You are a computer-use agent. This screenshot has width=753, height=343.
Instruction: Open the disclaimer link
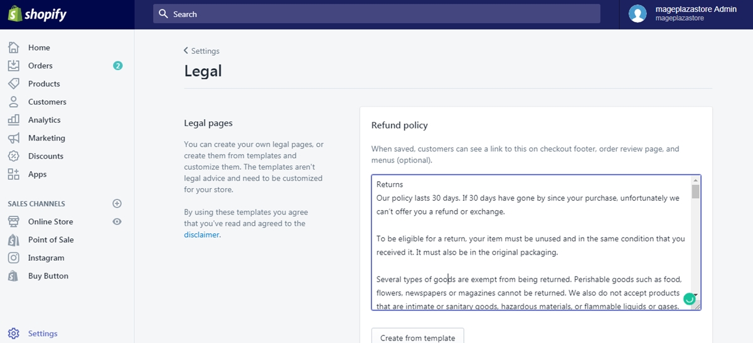[x=201, y=235]
